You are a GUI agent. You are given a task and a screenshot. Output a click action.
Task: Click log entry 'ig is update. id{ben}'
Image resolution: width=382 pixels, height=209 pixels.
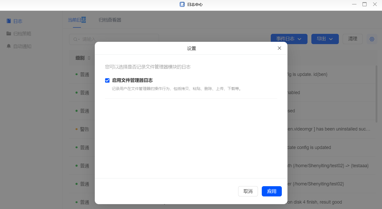(x=308, y=74)
